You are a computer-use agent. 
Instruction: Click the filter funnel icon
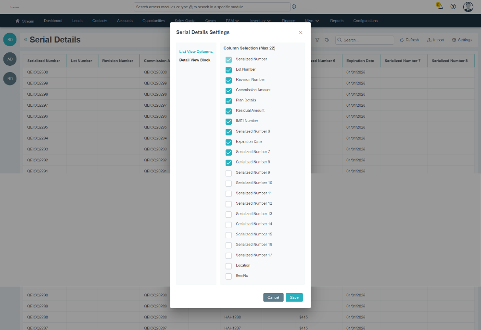pyautogui.click(x=317, y=40)
